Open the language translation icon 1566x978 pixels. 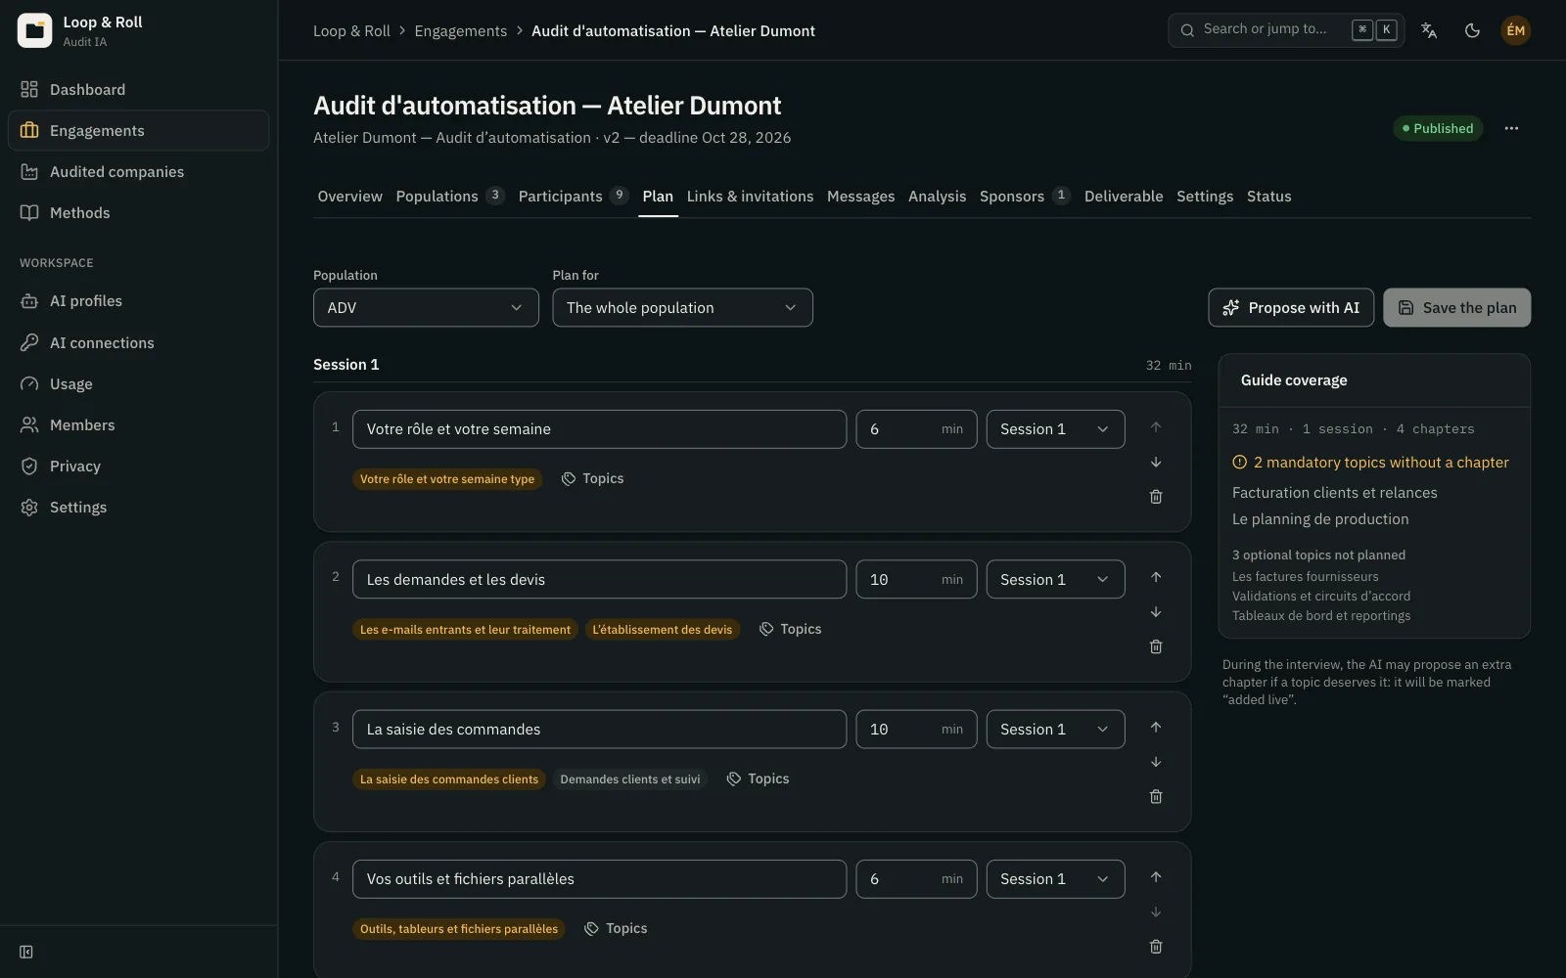click(1429, 30)
